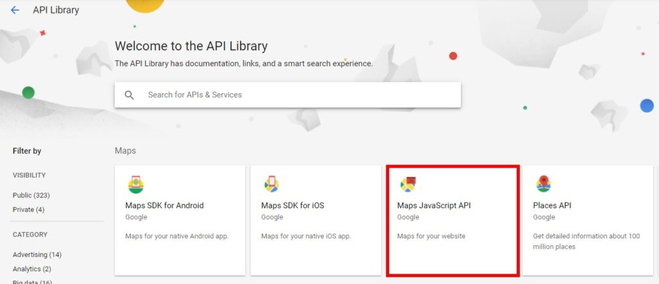Open the Maps SDK for iOS title

tap(293, 206)
